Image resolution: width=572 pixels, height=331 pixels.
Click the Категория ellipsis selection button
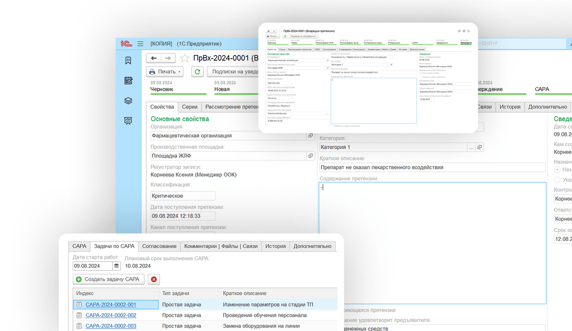click(472, 147)
